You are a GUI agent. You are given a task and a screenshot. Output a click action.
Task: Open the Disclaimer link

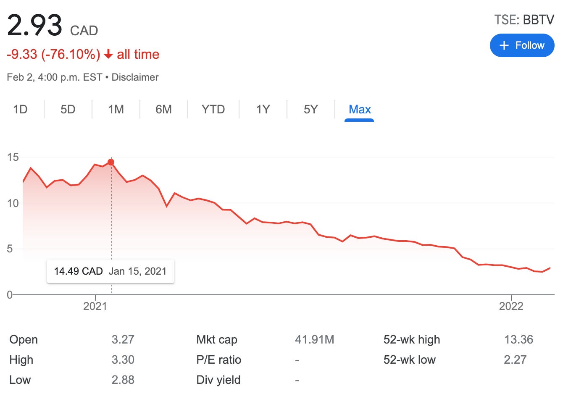click(135, 77)
